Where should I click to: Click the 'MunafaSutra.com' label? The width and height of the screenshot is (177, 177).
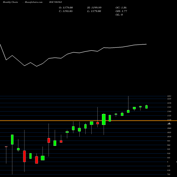(x=34, y=2)
